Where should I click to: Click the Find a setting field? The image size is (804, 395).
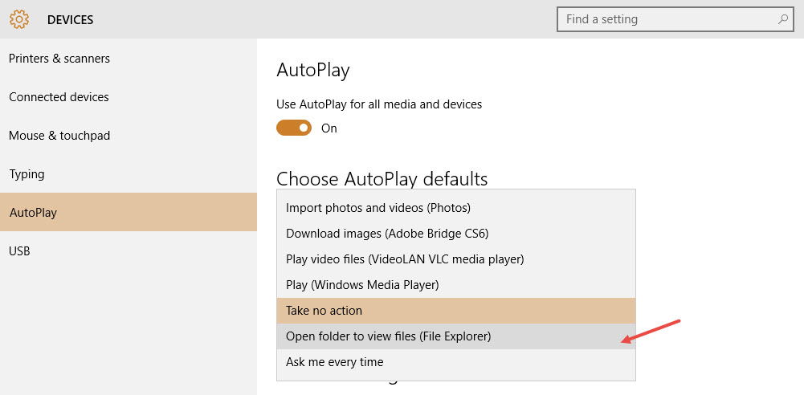[675, 19]
